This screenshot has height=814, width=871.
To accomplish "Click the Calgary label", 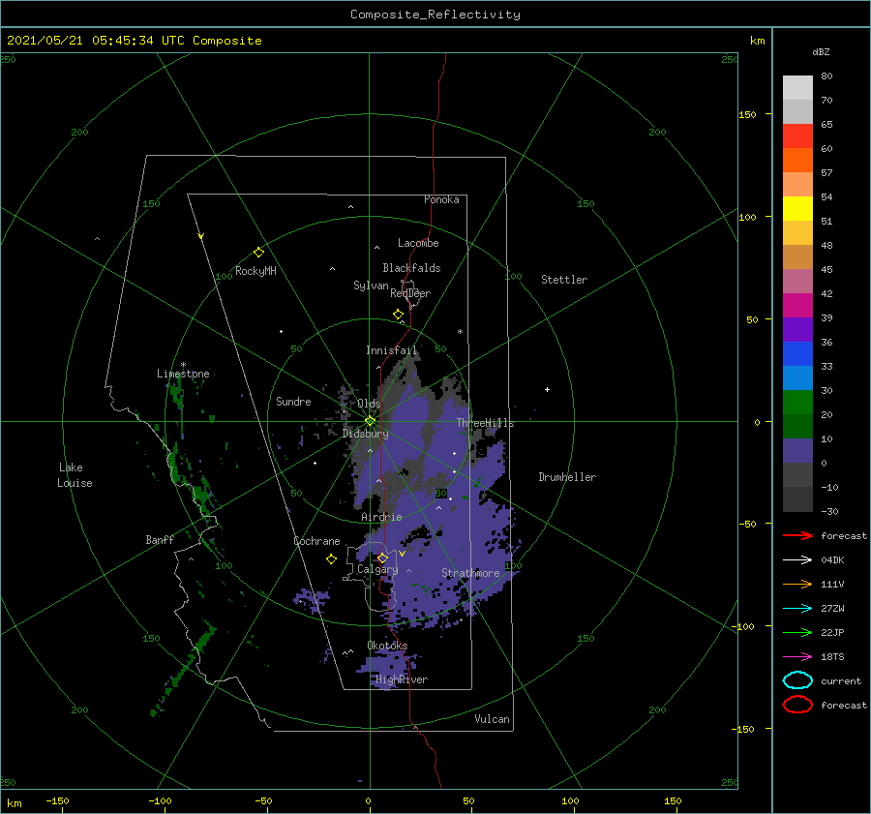I will [x=377, y=569].
